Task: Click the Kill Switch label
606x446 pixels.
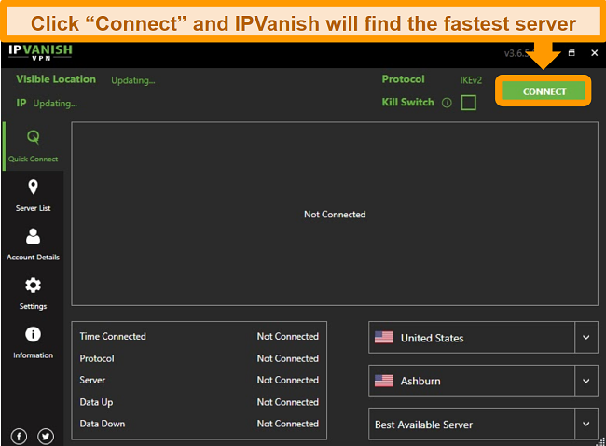Action: pos(407,102)
